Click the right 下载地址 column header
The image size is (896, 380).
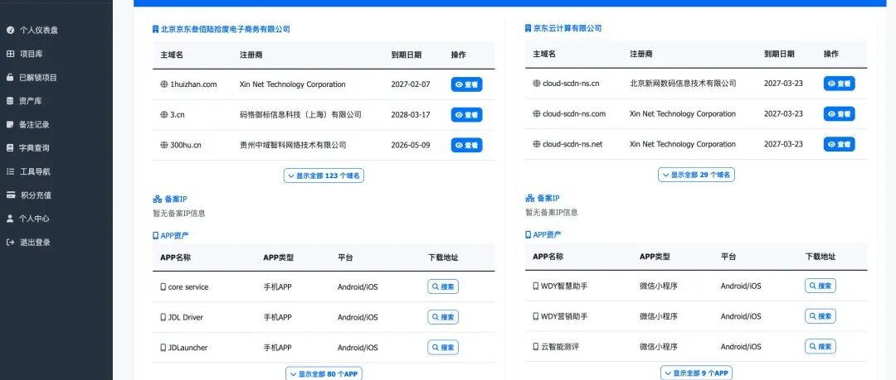tap(821, 257)
